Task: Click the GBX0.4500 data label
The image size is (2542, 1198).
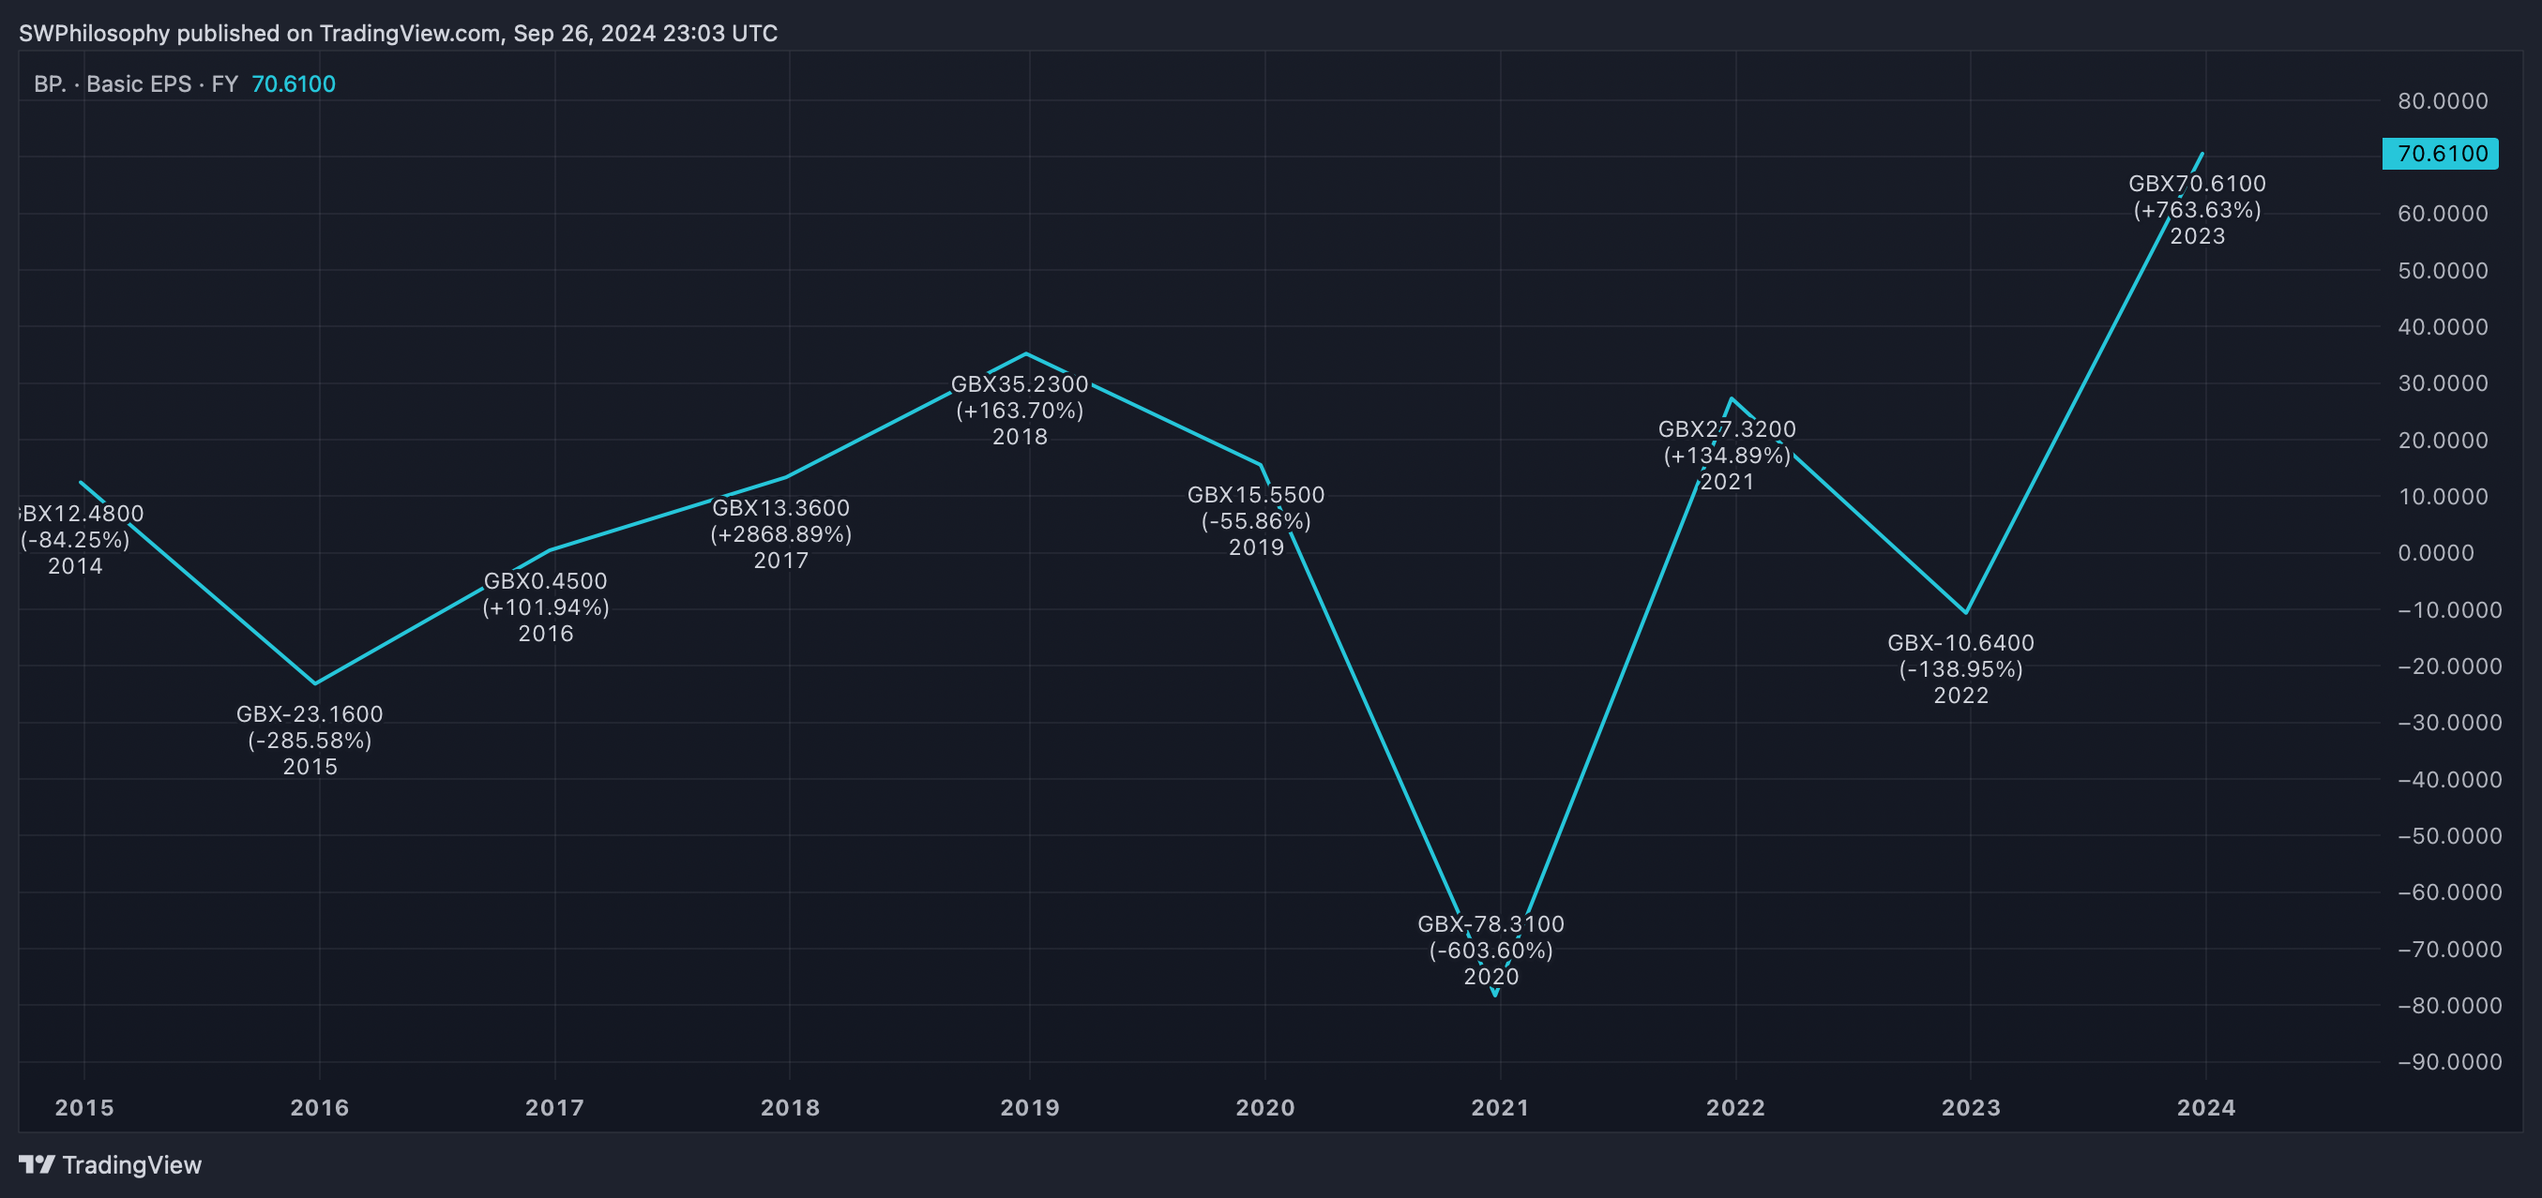Action: tap(545, 582)
